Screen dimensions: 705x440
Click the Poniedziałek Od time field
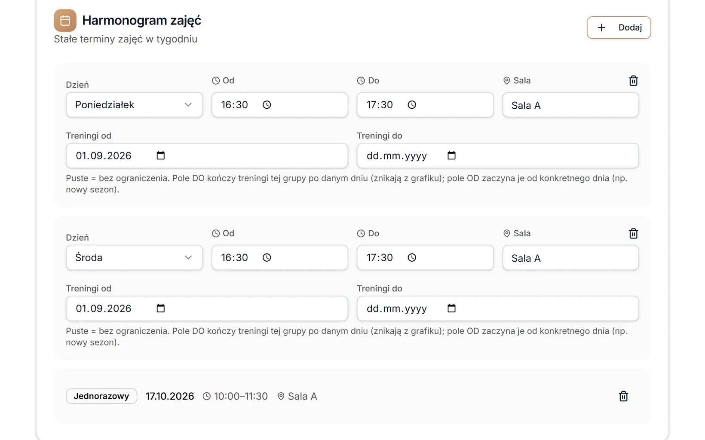pos(279,105)
